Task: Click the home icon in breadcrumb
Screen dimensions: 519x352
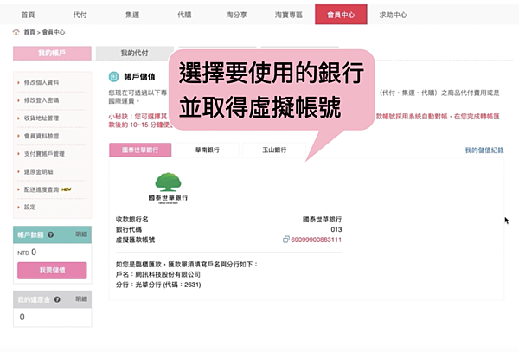Action: click(x=16, y=32)
